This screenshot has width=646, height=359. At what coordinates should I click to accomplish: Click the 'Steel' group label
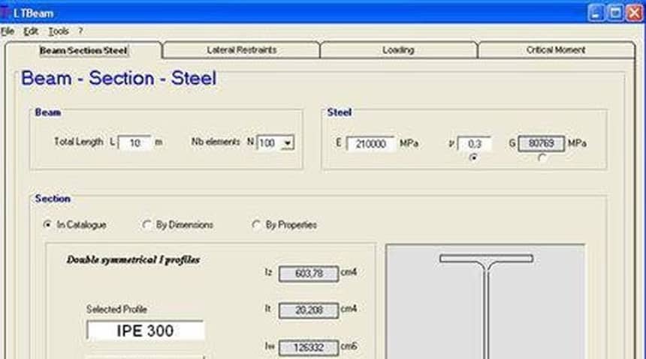click(339, 112)
